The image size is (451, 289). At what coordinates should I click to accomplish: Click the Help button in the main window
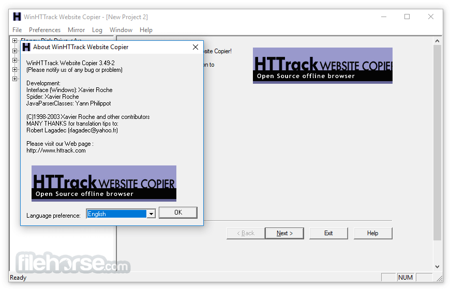(373, 233)
